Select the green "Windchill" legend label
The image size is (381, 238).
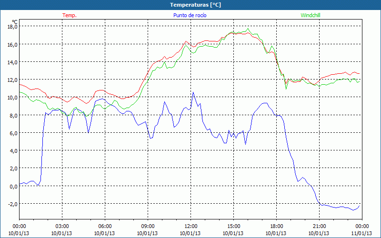[x=311, y=15]
